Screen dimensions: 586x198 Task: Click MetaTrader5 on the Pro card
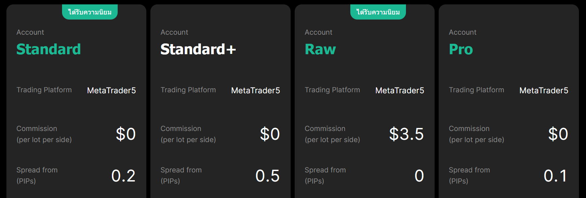(x=544, y=90)
